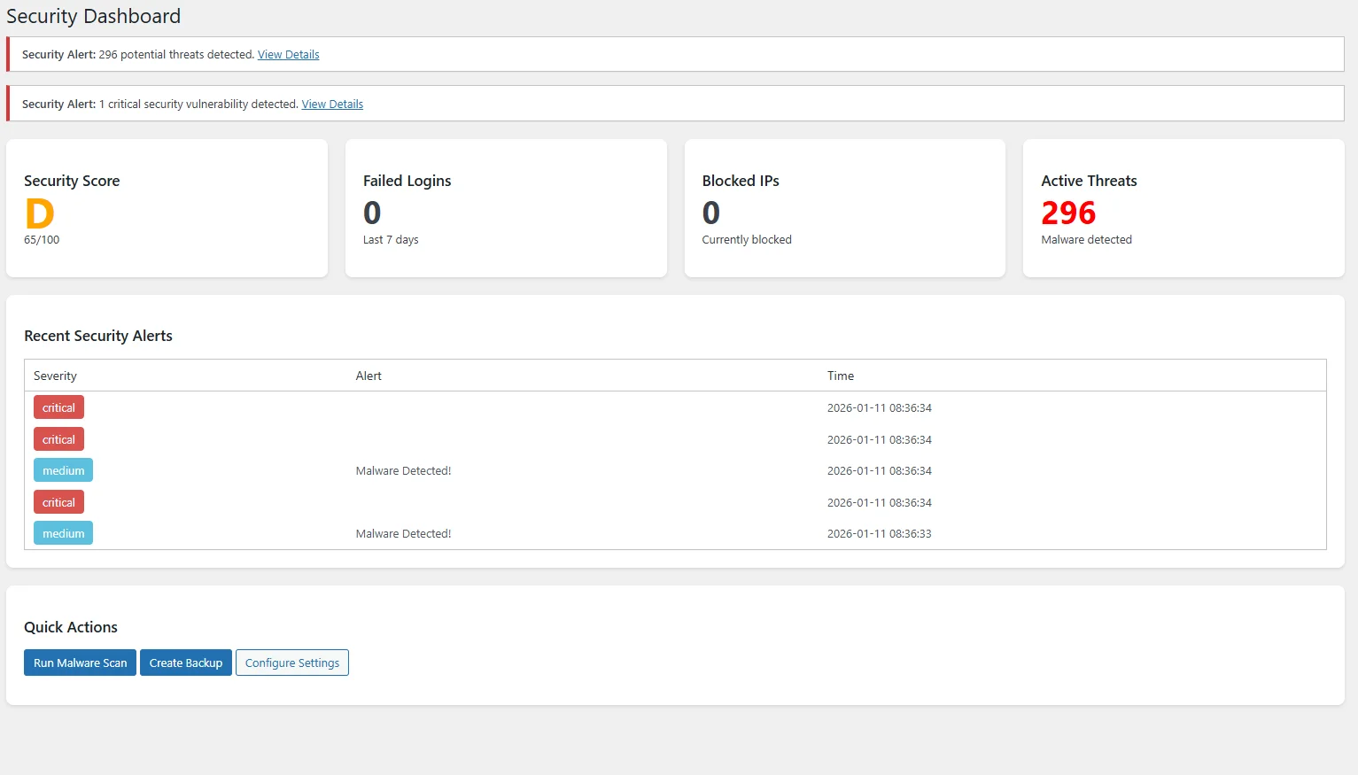The image size is (1358, 775).
Task: Click the Blocked IPs zero counter
Action: pyautogui.click(x=710, y=213)
